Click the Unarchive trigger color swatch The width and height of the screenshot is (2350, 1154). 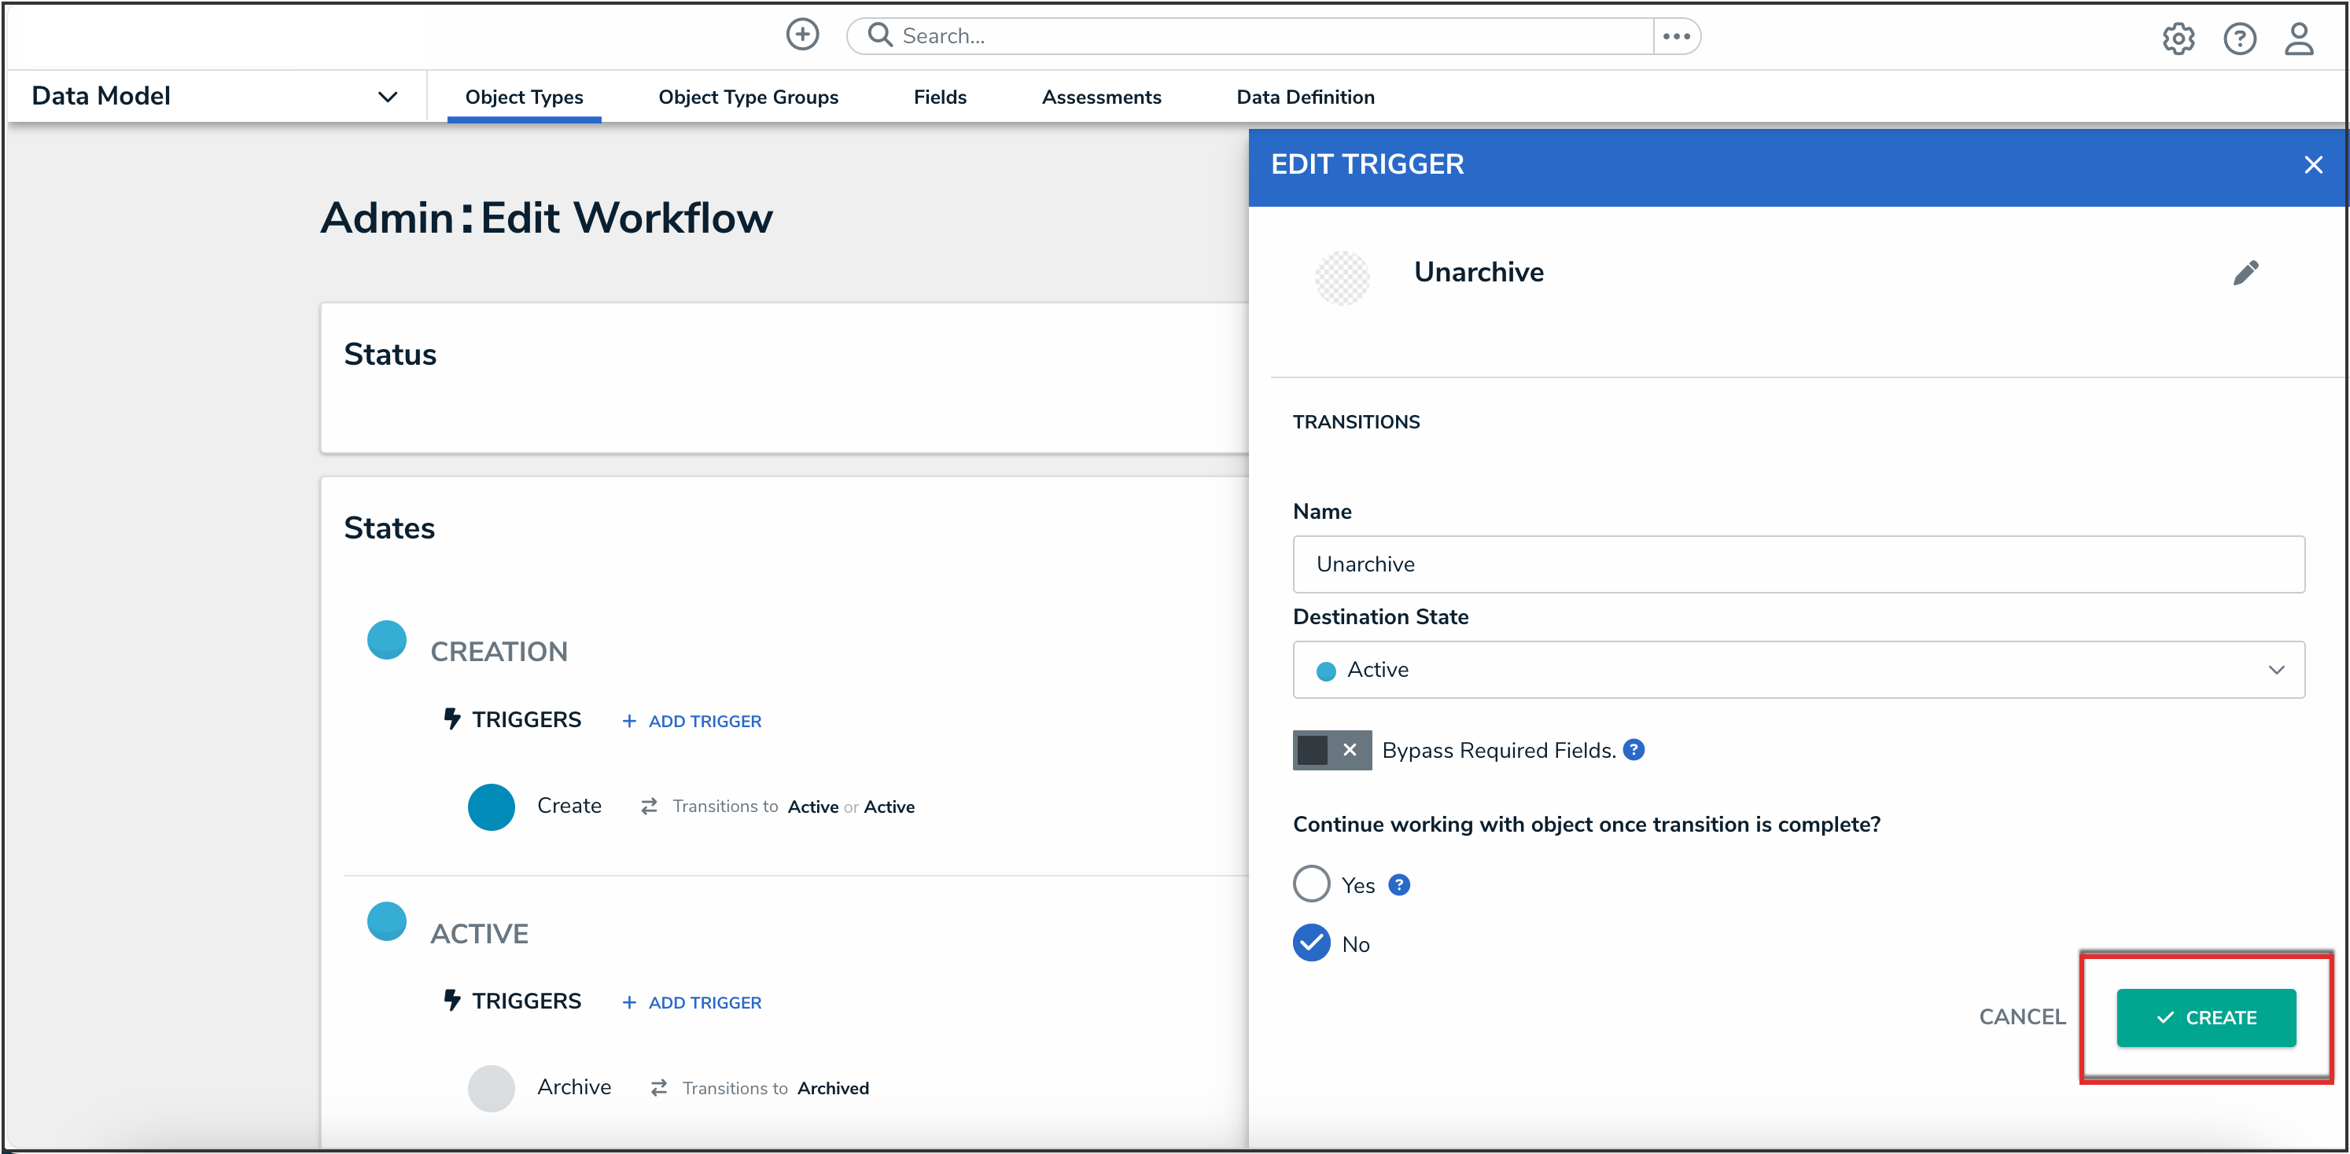coord(1341,277)
